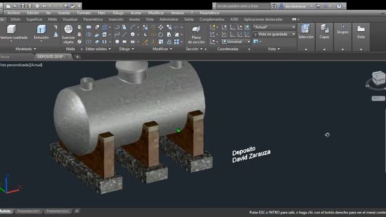The width and height of the screenshot is (386, 217).
Task: Switch to the Visualizar ribbon tab
Action: (70, 19)
